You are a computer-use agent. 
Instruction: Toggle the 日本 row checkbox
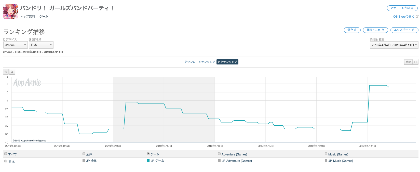[x=6, y=161]
